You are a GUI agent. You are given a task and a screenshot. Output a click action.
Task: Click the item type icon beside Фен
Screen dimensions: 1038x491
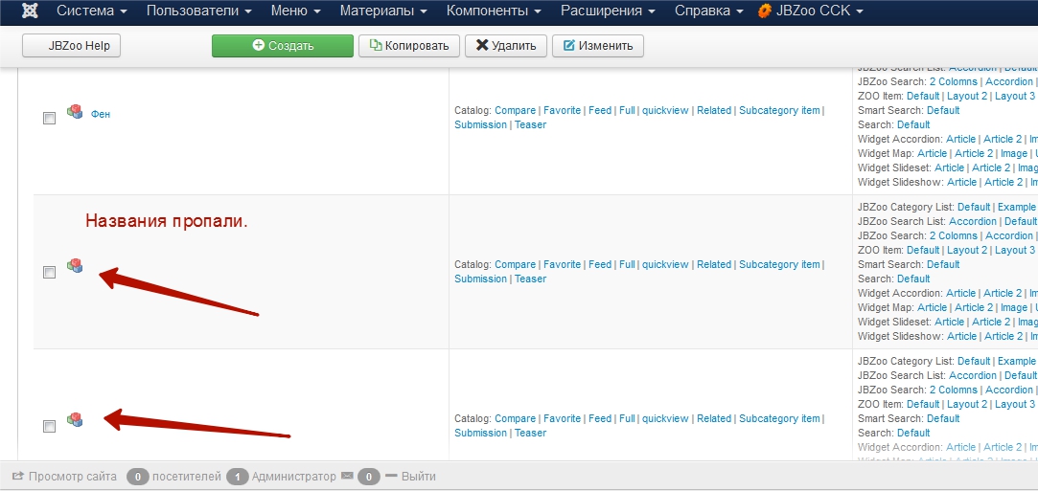pyautogui.click(x=75, y=112)
